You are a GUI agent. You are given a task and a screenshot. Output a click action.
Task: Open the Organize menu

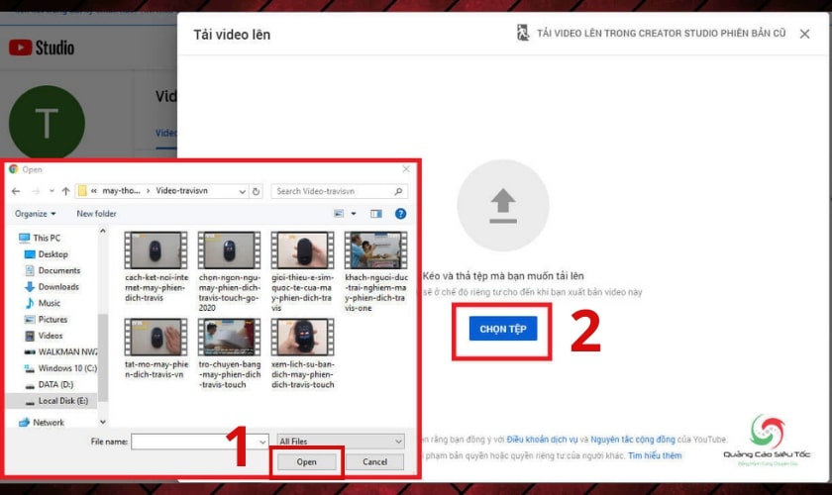coord(35,214)
